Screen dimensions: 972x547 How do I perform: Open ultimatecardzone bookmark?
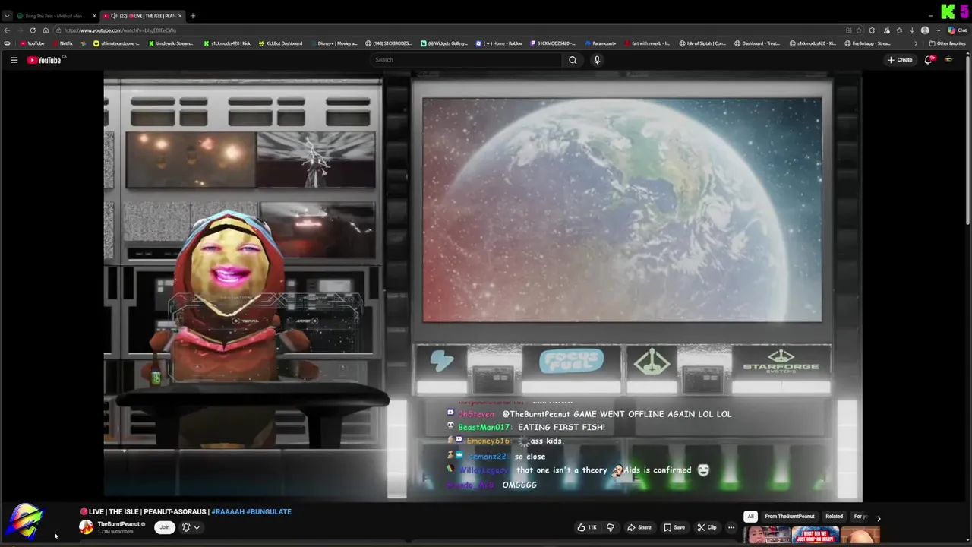[x=116, y=43]
